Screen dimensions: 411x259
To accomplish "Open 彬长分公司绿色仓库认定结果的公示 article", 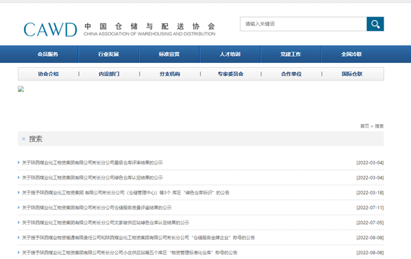I will (92, 177).
